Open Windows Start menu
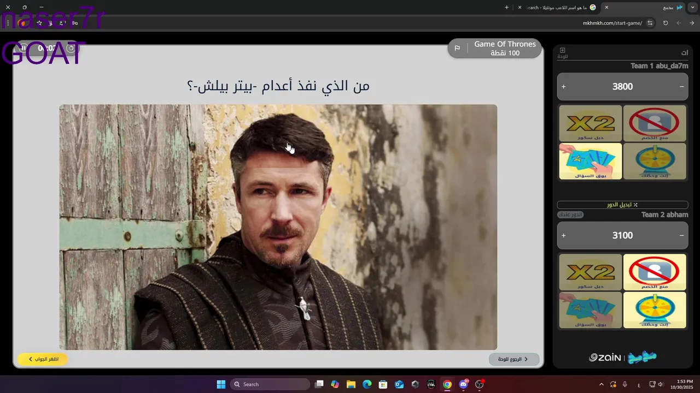 (221, 384)
